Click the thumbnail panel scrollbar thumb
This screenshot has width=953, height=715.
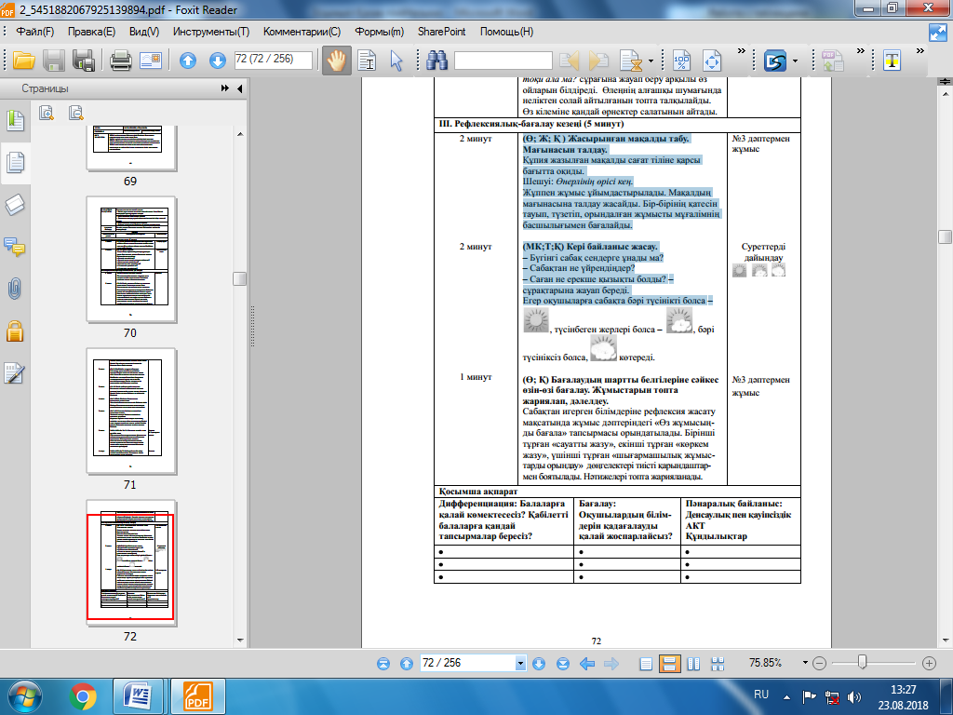pyautogui.click(x=239, y=278)
